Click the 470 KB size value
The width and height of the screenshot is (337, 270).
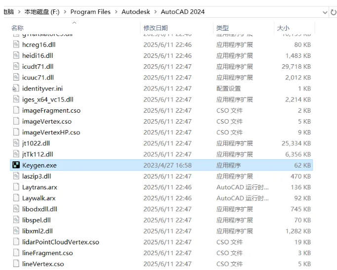click(x=301, y=176)
